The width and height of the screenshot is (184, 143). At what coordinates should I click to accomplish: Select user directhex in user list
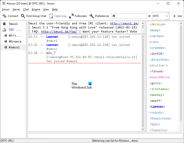point(160,60)
